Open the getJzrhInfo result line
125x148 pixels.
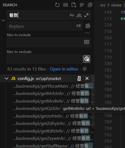(53, 116)
